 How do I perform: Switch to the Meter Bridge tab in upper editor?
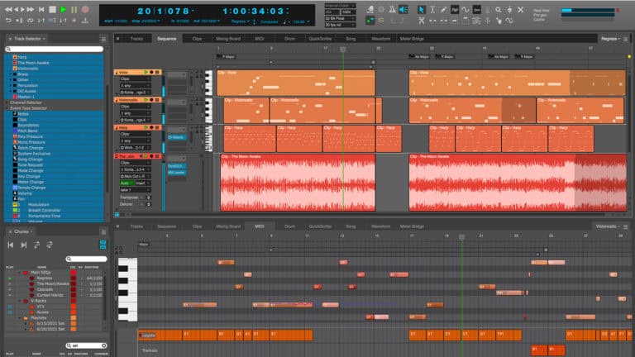pos(412,39)
